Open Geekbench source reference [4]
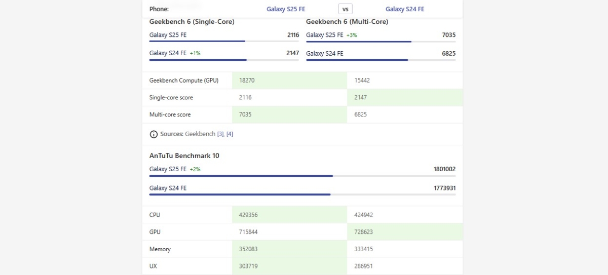The width and height of the screenshot is (608, 275). pos(230,134)
